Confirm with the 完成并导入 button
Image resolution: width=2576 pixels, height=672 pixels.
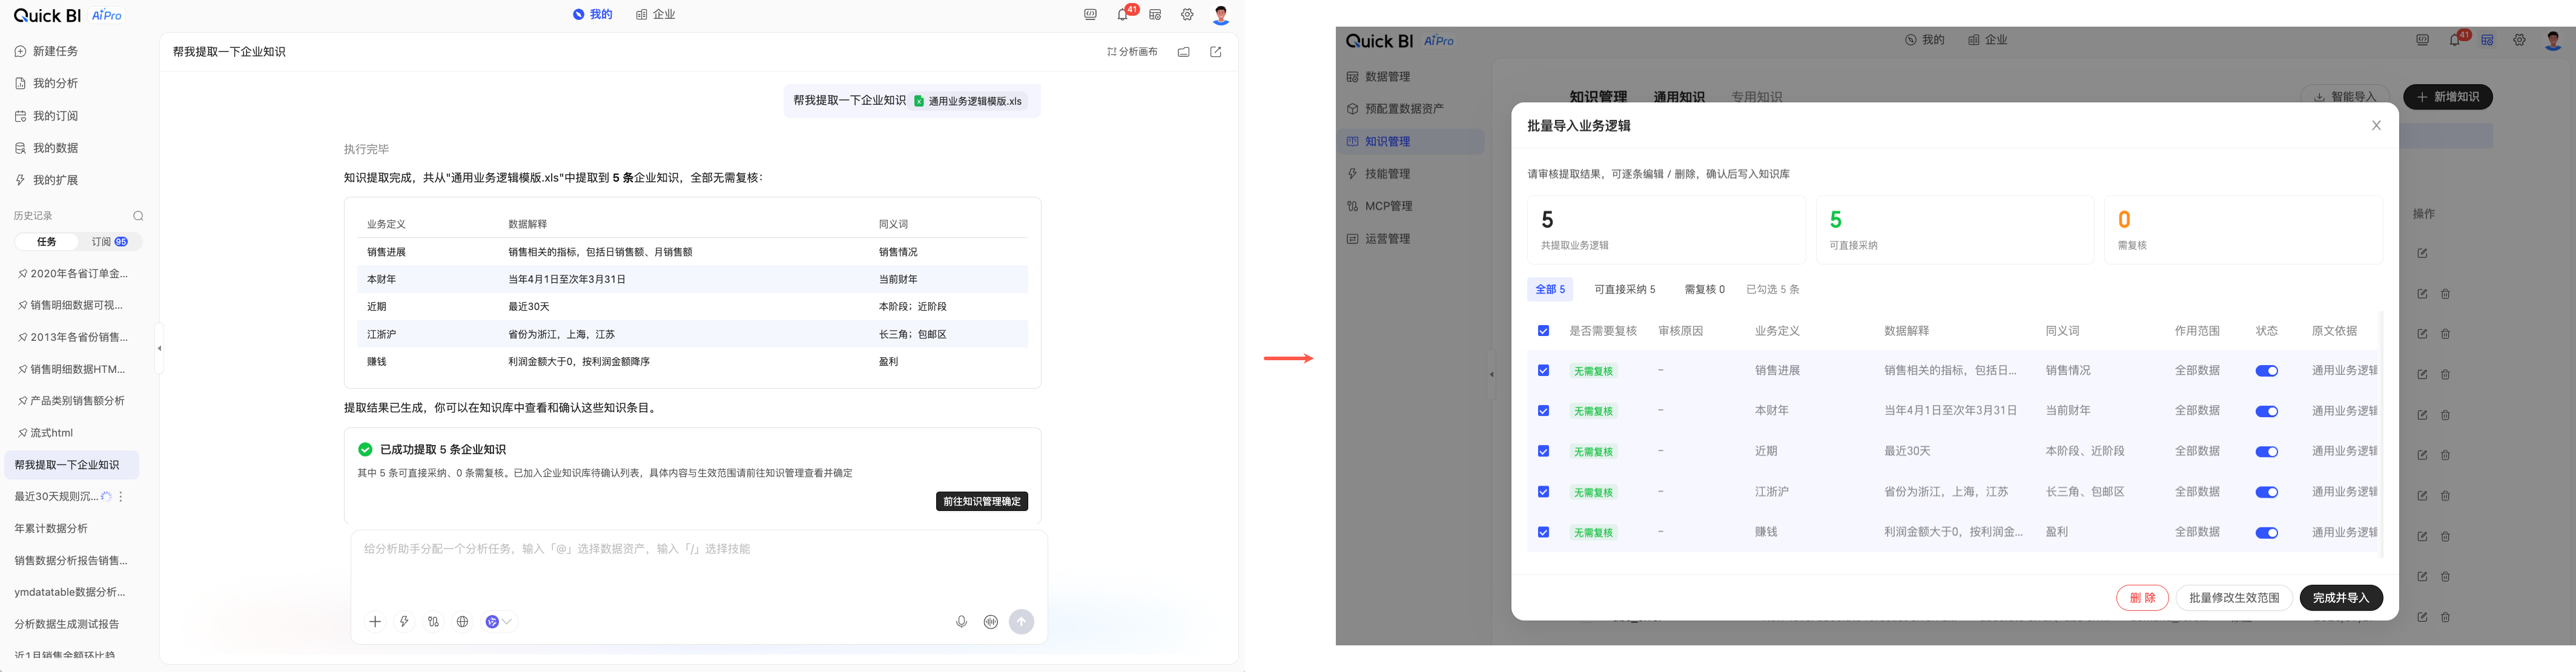[2341, 598]
